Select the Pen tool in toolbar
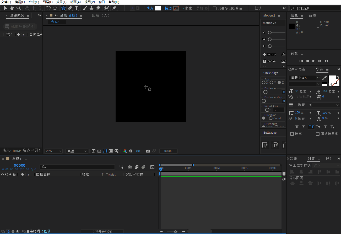The height and width of the screenshot is (234, 341). click(70, 8)
